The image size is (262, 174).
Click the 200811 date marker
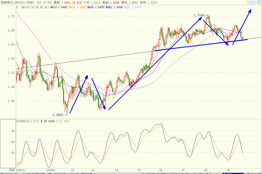tap(21, 170)
